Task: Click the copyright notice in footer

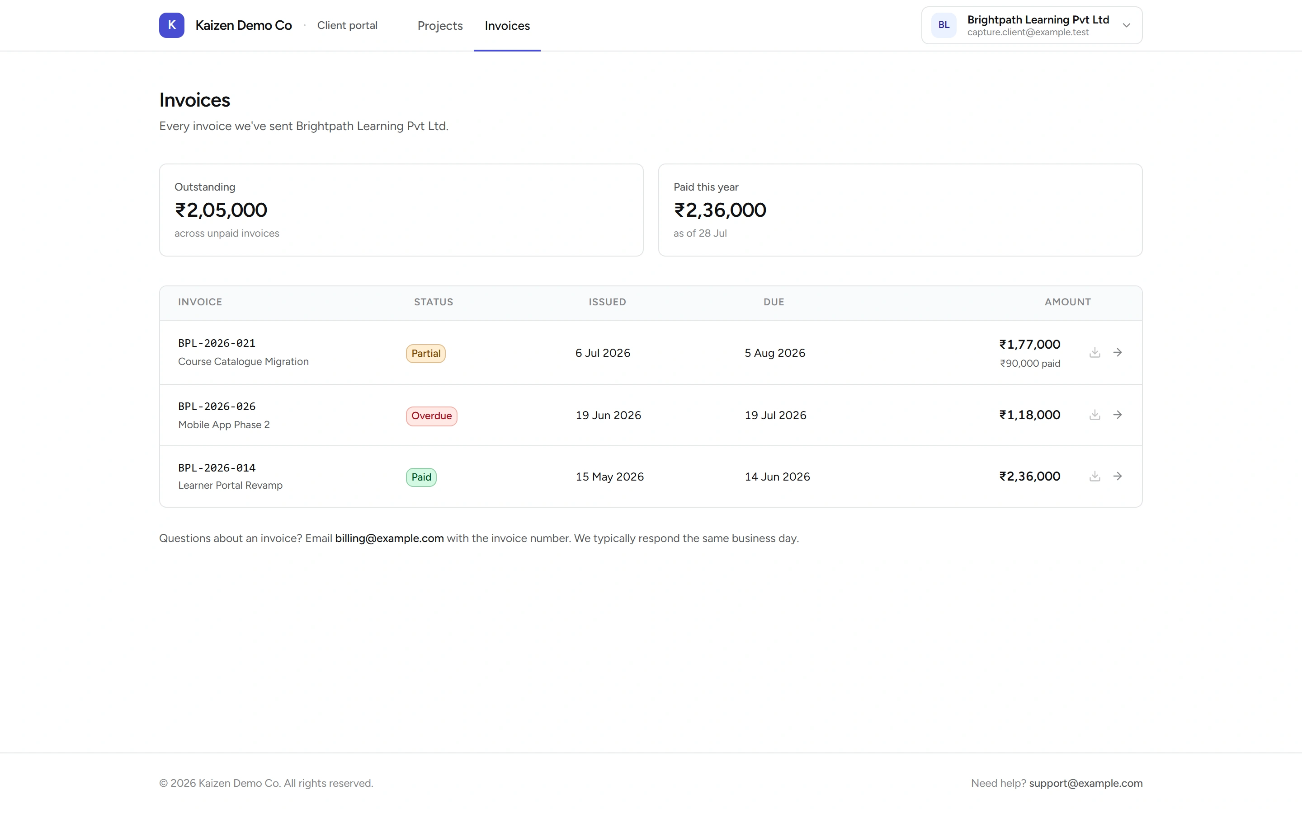Action: [x=266, y=784]
